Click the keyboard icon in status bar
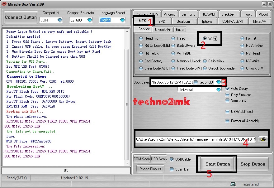This screenshot has height=188, width=274. click(x=233, y=184)
